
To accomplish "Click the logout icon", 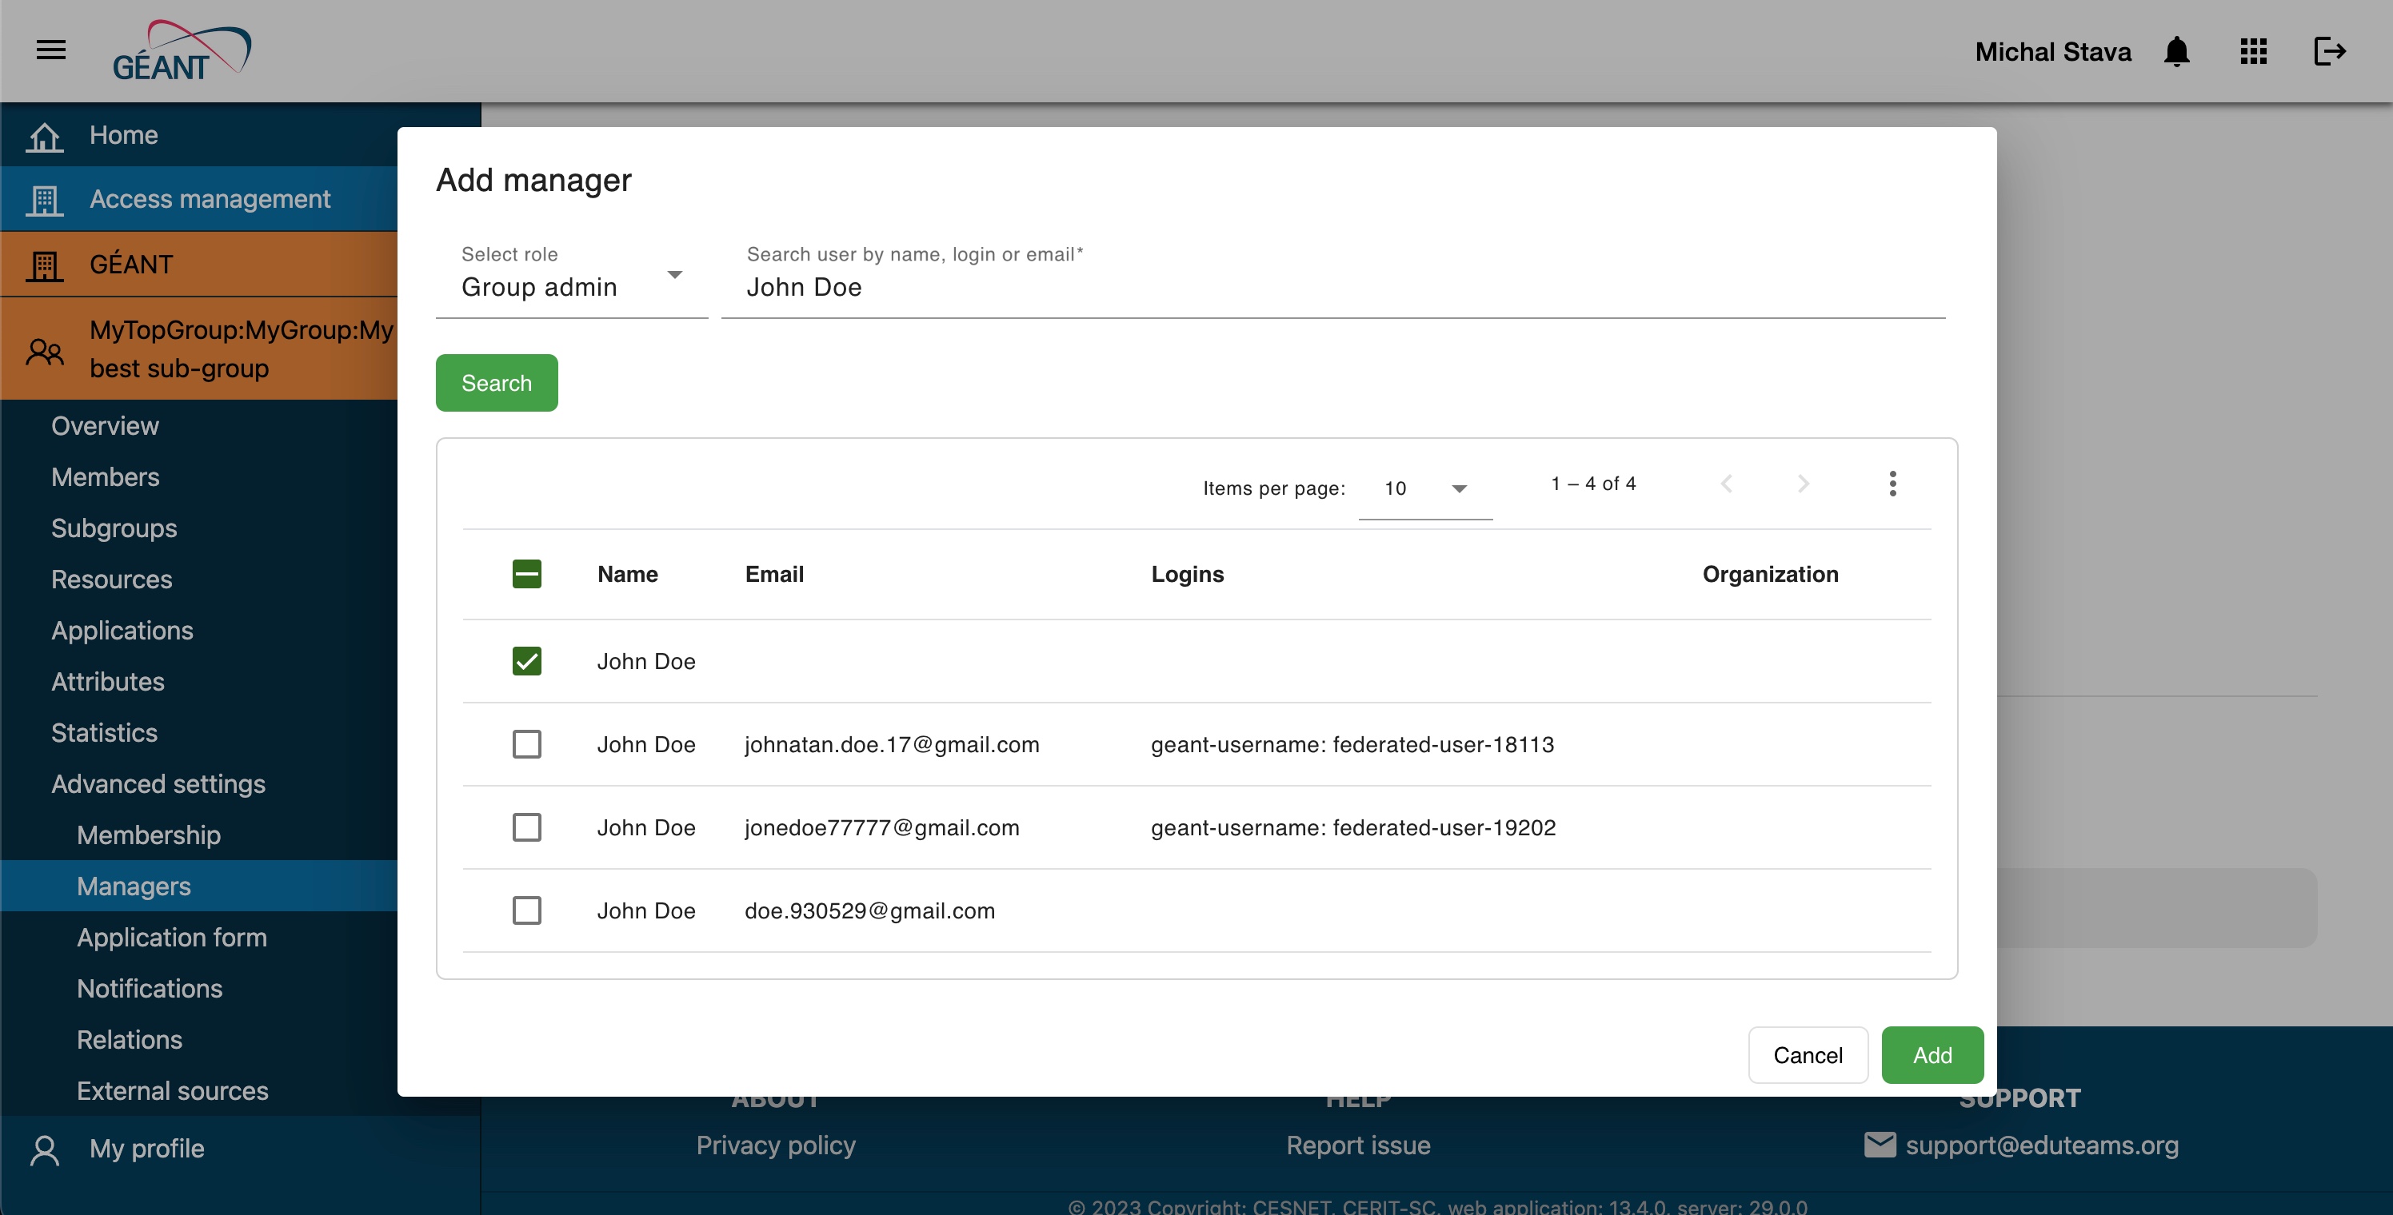I will pyautogui.click(x=2329, y=51).
